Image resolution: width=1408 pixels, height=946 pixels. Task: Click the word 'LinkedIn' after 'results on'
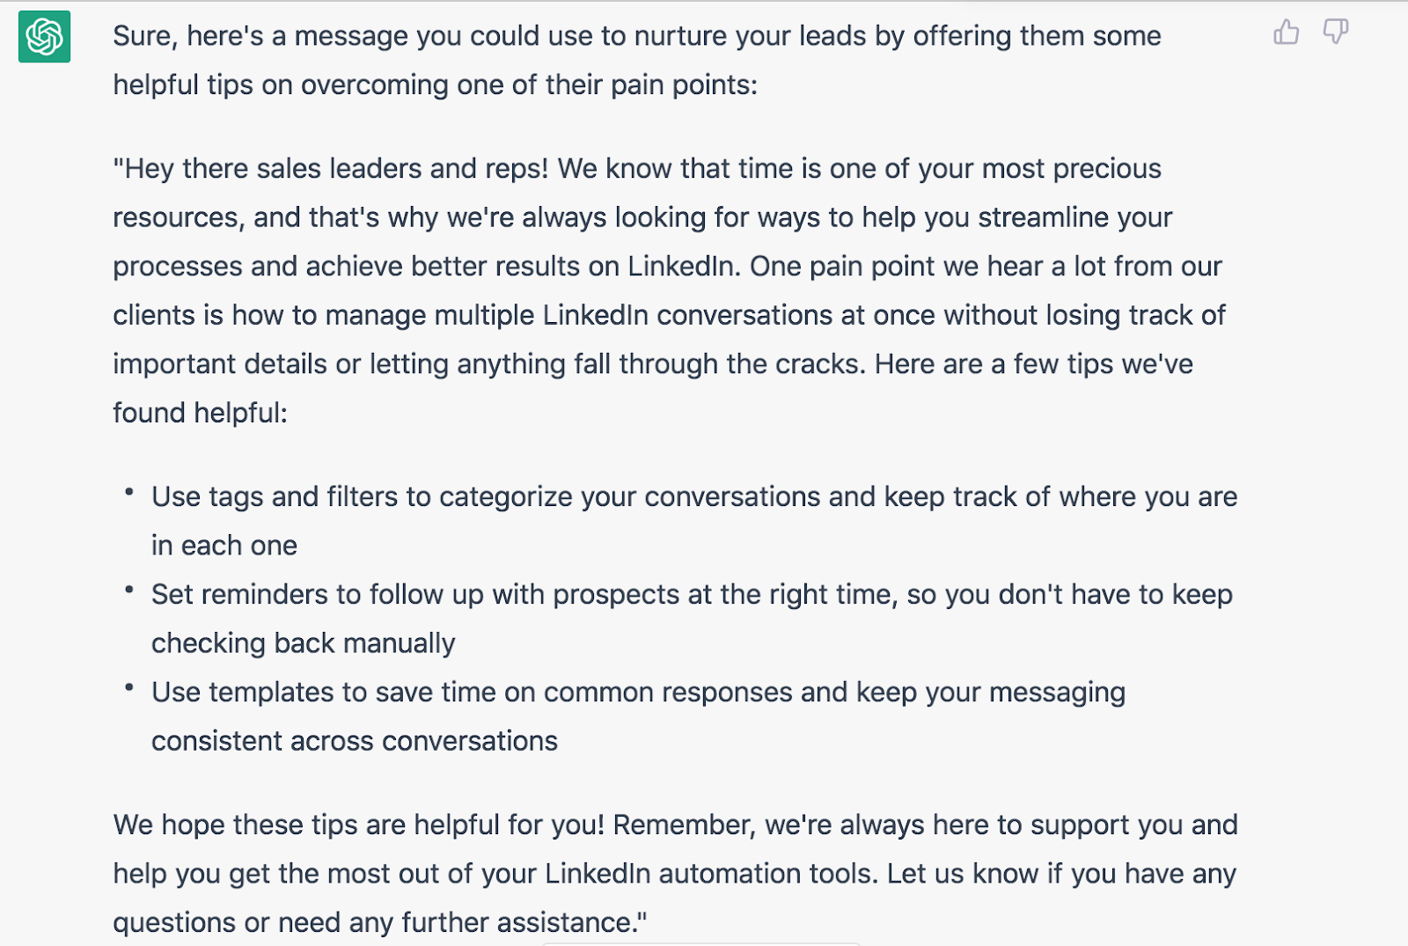[681, 267]
